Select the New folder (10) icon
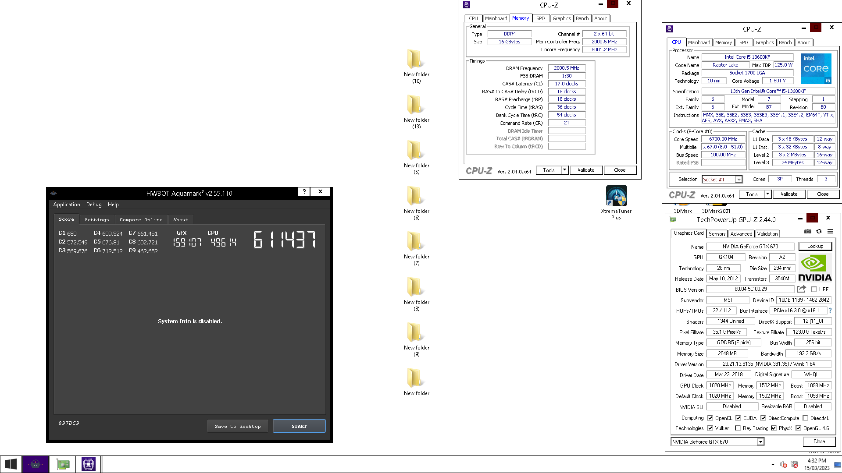Viewport: 842px width, 473px height. [x=416, y=66]
